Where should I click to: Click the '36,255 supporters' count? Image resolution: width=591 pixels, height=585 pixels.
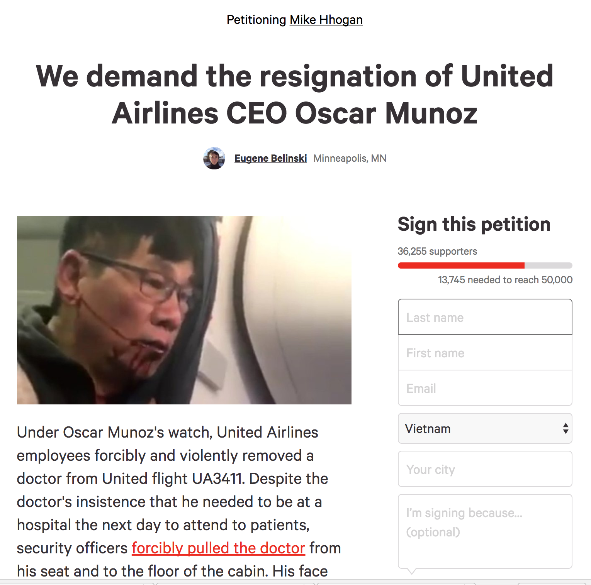[x=437, y=251]
